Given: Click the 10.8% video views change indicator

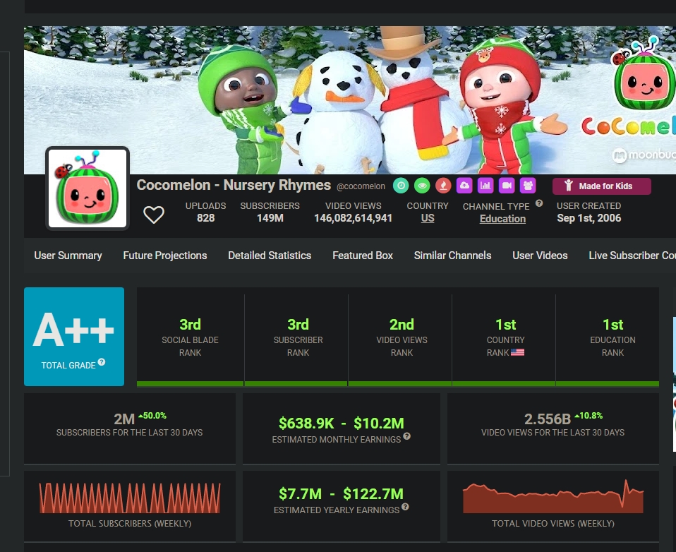Looking at the screenshot, I should pos(589,416).
